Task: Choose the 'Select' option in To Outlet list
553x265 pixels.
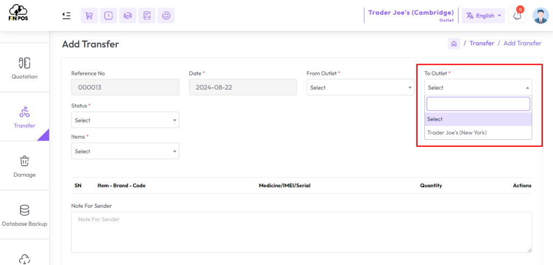Action: (x=478, y=119)
